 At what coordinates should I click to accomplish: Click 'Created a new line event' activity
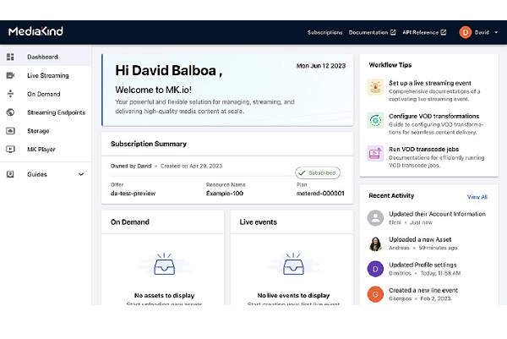tap(423, 290)
